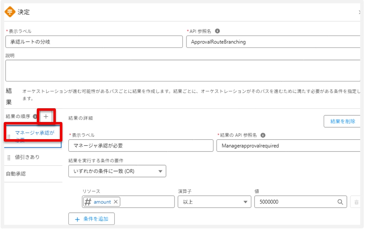Click the 説明 description text area
This screenshot has width=365, height=229.
tap(182, 71)
